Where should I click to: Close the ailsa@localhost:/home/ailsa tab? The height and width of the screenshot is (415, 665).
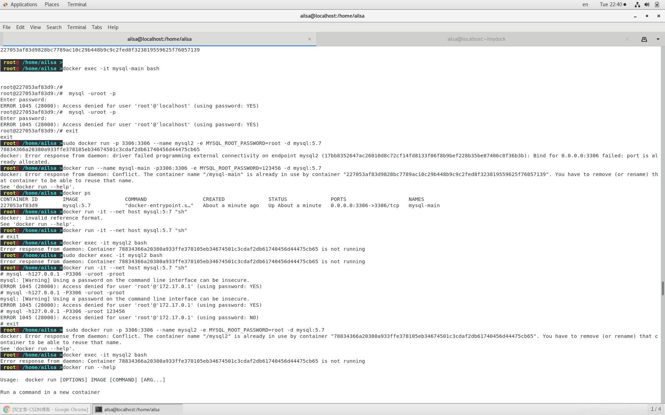pyautogui.click(x=310, y=39)
